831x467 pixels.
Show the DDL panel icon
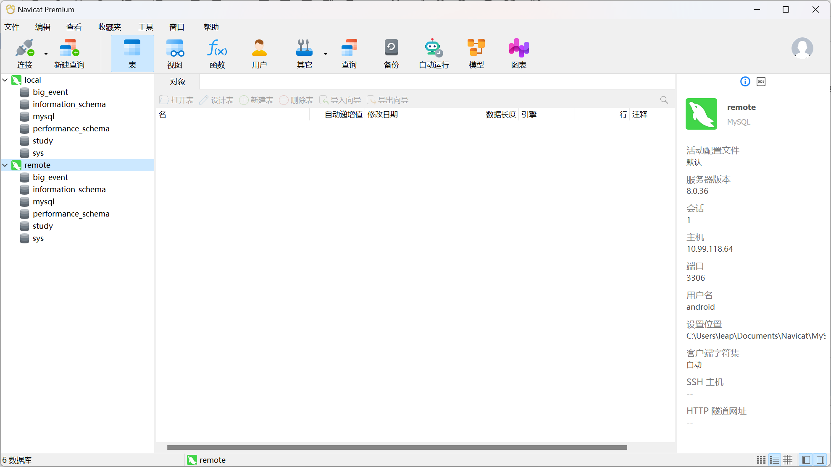coord(761,82)
